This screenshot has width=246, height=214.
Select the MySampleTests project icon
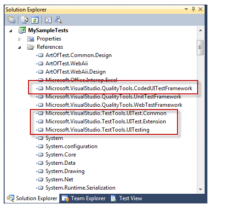tap(22, 30)
